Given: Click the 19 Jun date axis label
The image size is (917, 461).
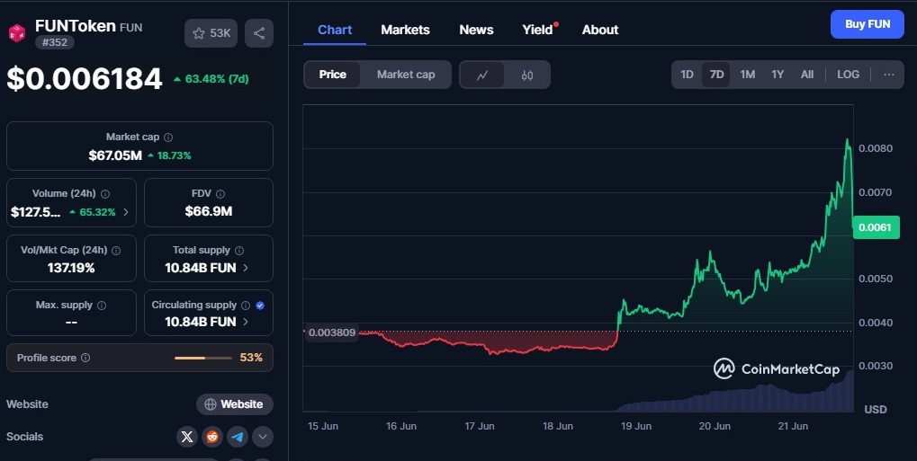Looking at the screenshot, I should [635, 426].
